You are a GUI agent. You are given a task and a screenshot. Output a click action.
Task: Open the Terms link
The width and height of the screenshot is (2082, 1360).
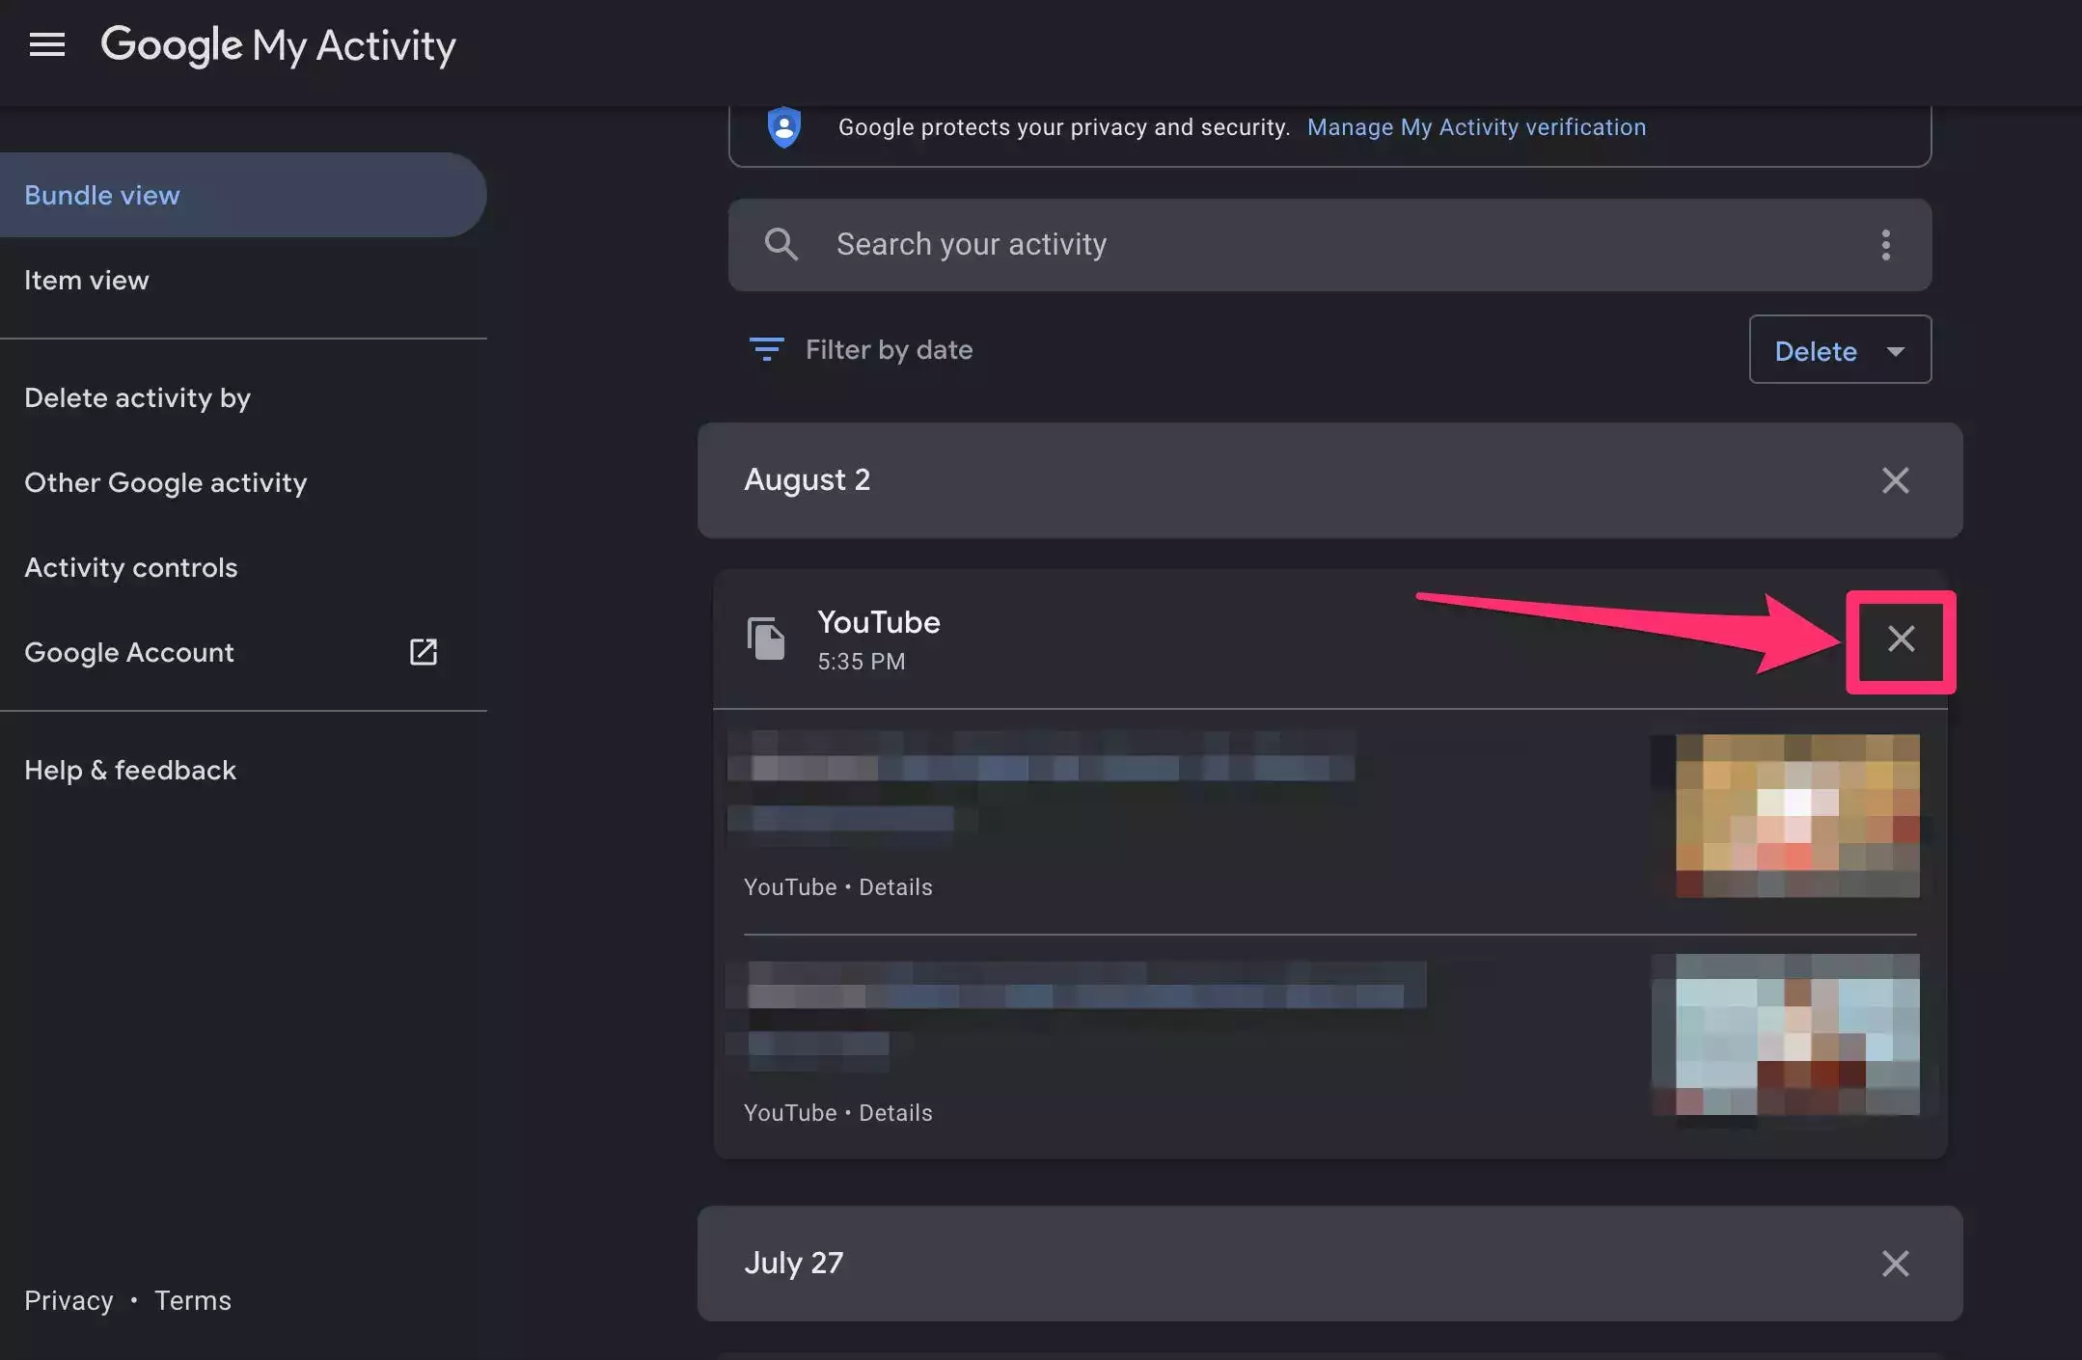point(193,1300)
